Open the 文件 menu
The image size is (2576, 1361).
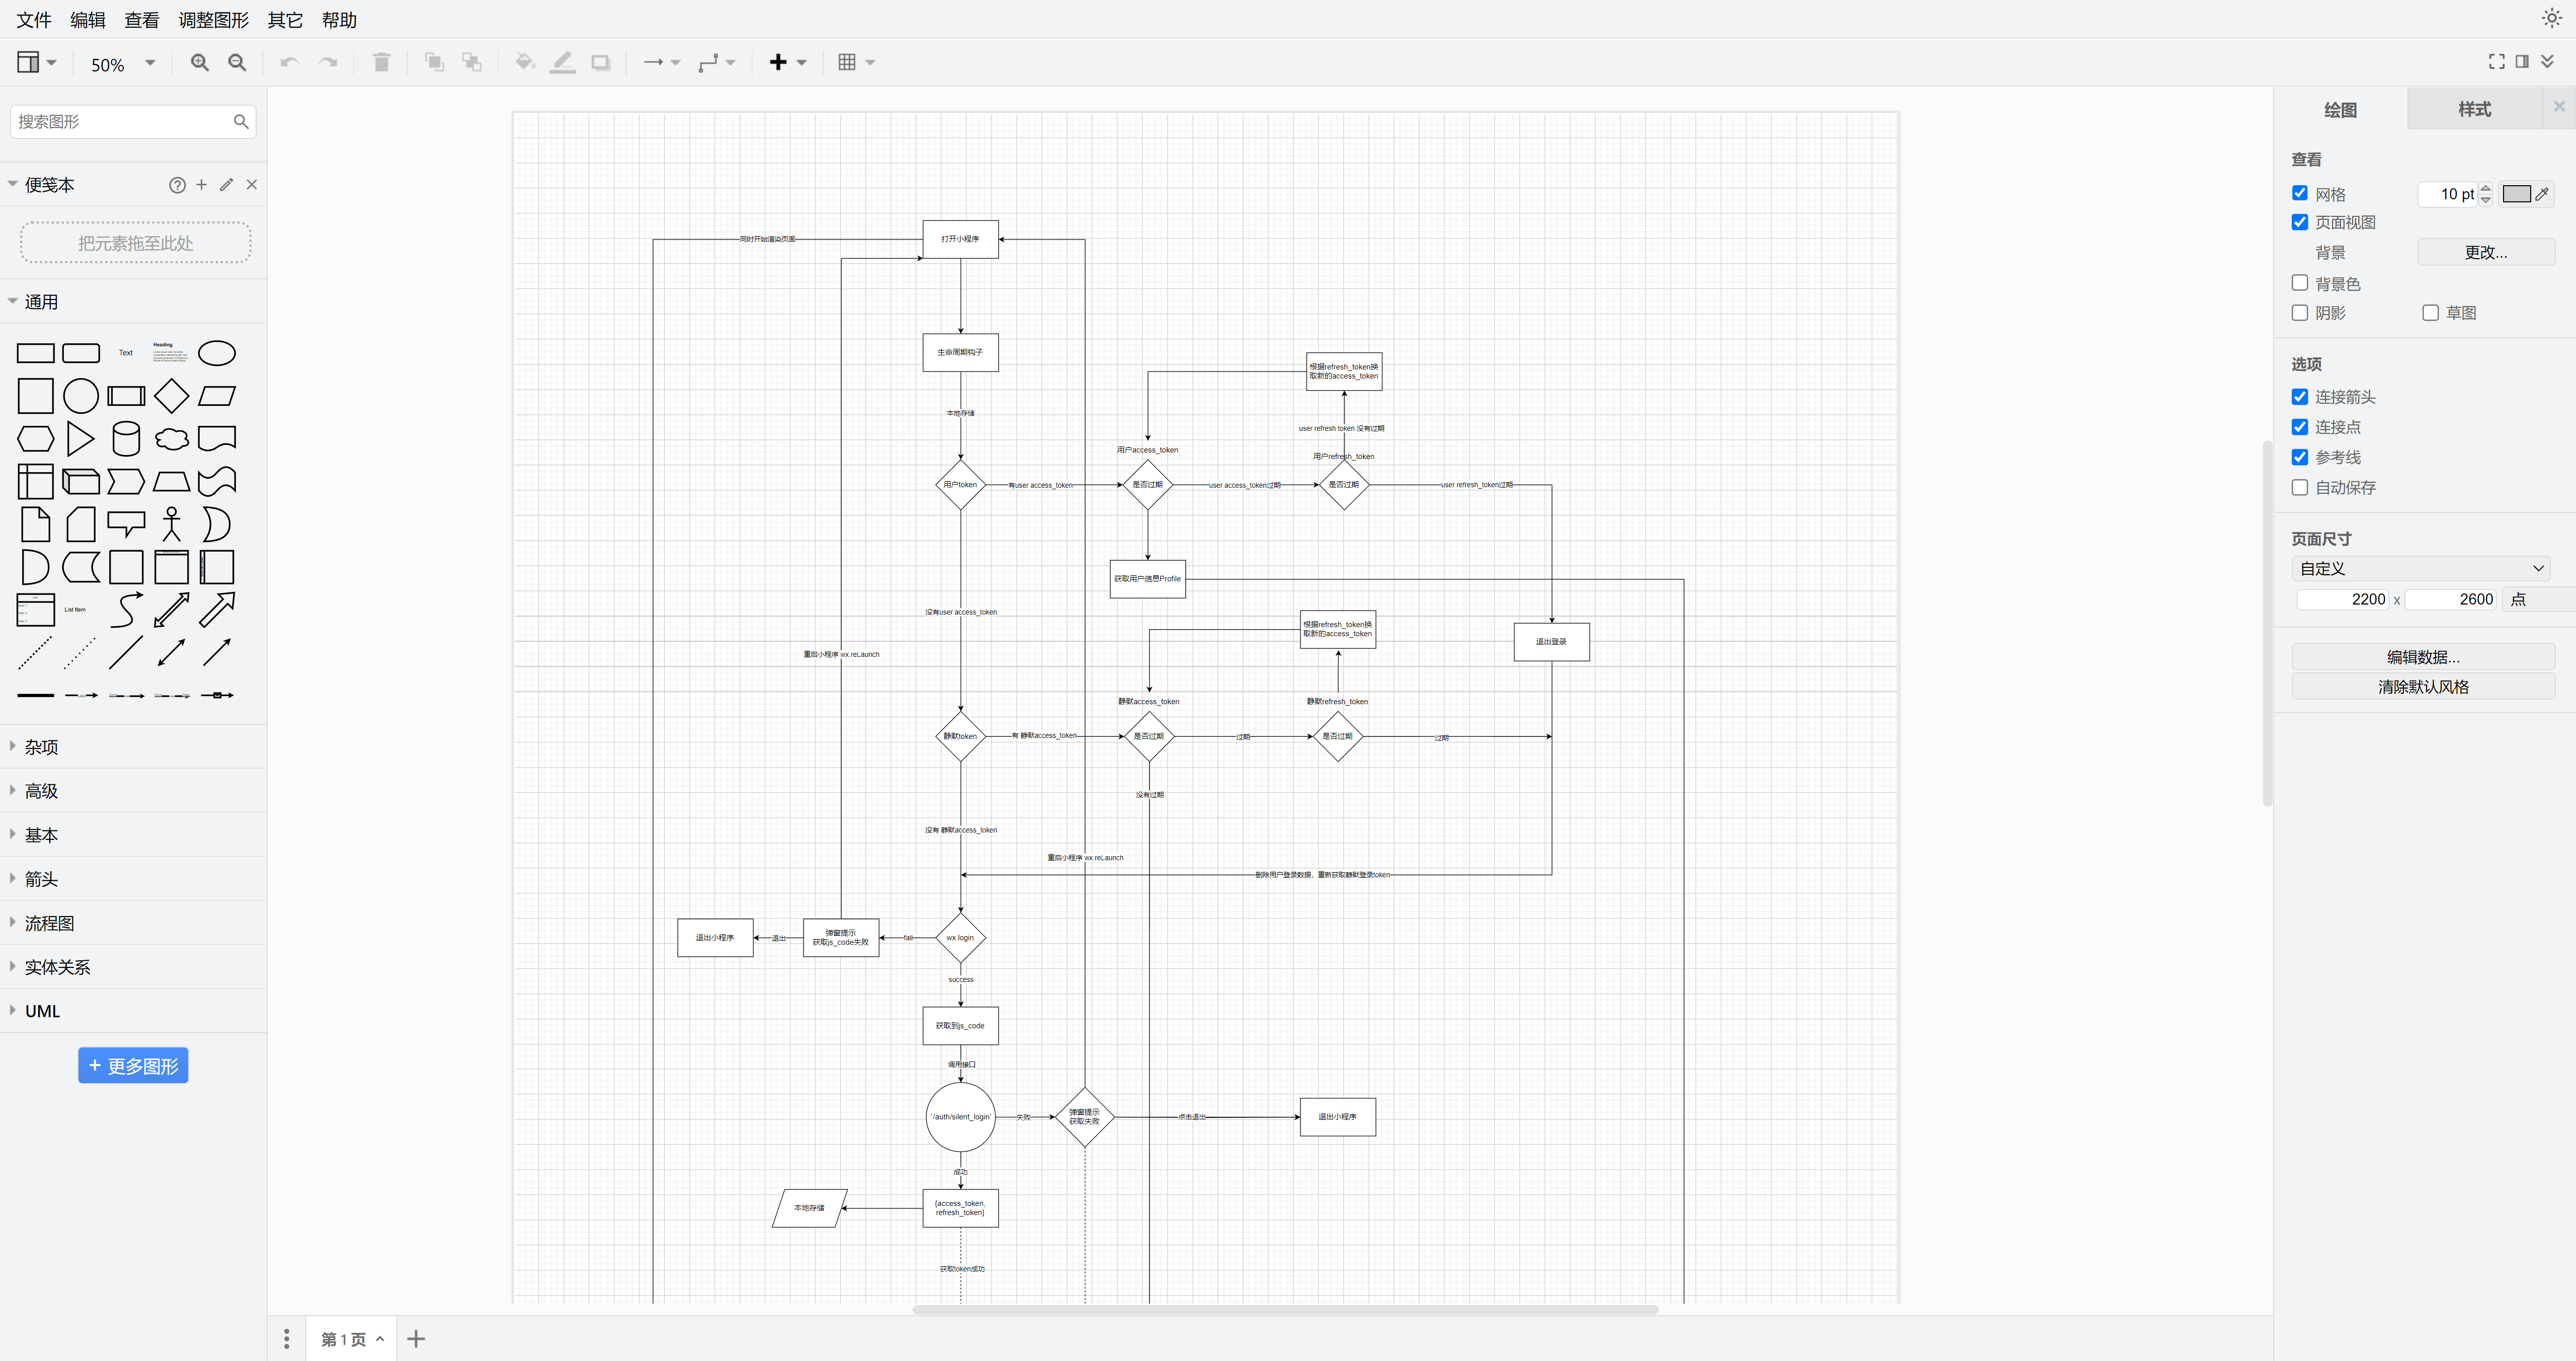34,20
